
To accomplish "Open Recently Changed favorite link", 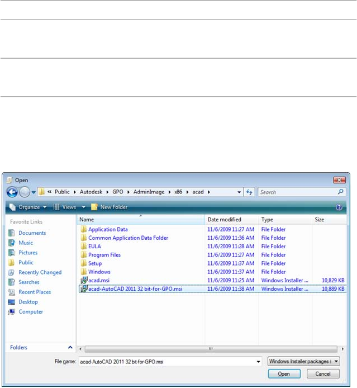I will [x=40, y=272].
